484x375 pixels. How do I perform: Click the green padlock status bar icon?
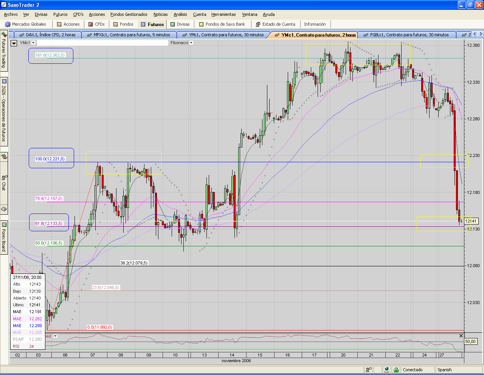click(x=396, y=370)
